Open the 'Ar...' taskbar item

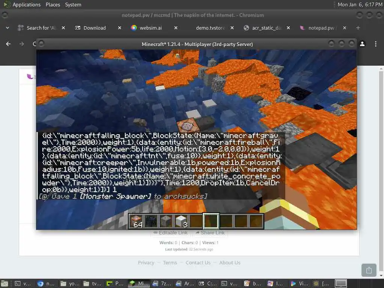tap(184, 283)
